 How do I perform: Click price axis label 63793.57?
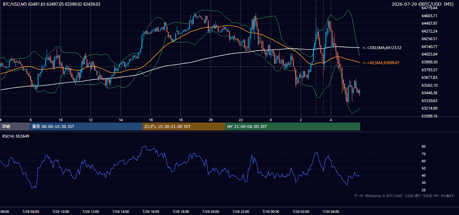429,70
